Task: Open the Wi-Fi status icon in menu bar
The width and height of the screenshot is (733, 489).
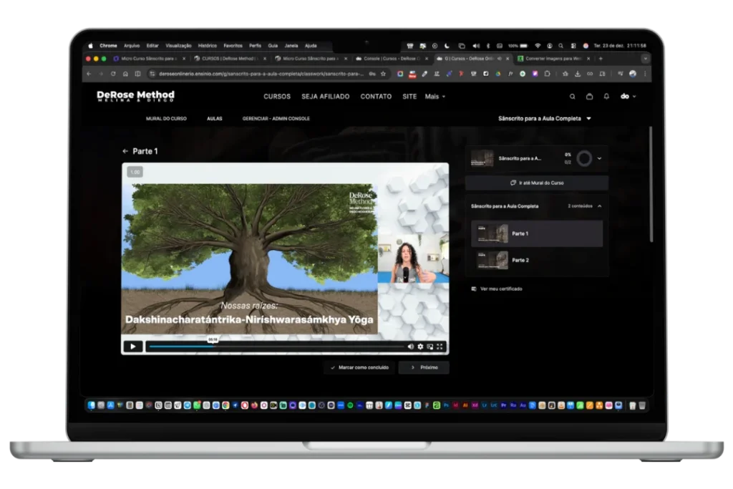Action: pyautogui.click(x=538, y=46)
